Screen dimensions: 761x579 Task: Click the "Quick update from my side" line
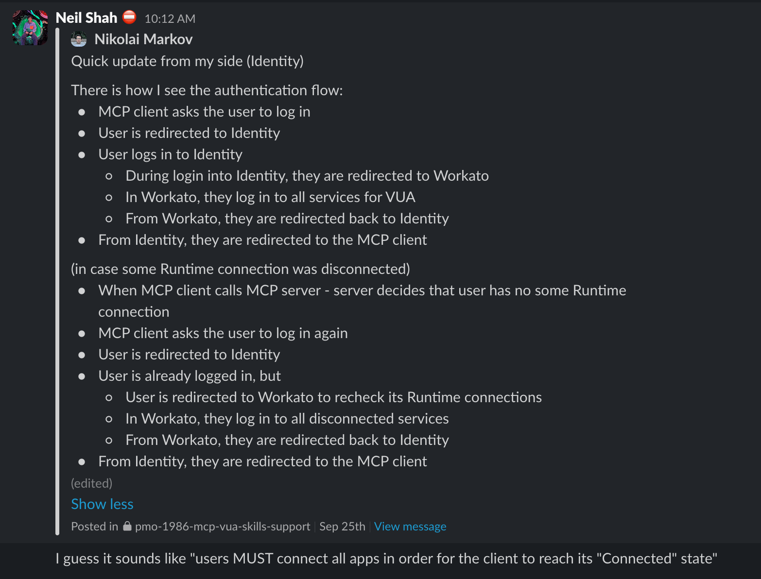coord(187,61)
